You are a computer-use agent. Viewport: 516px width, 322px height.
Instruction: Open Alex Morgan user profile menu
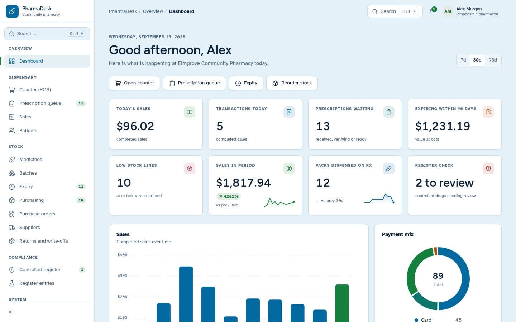[x=471, y=11]
